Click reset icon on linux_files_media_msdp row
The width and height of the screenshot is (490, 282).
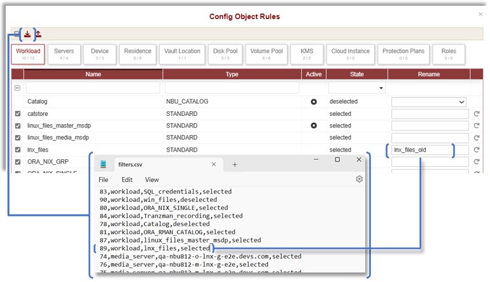tap(476, 138)
